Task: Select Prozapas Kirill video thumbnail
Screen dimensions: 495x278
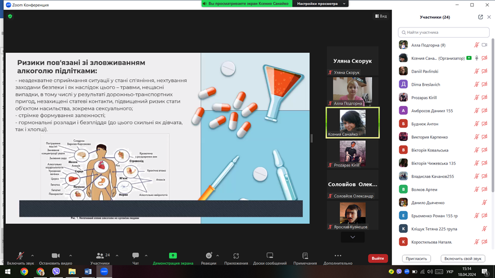Action: [x=353, y=154]
